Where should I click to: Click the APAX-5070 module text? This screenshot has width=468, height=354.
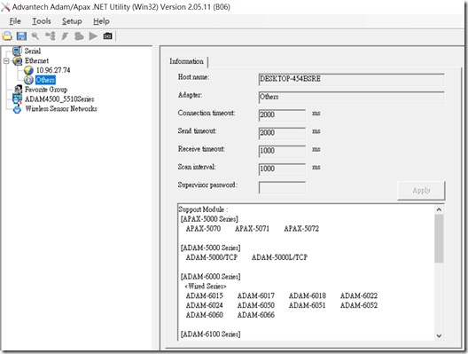203,229
